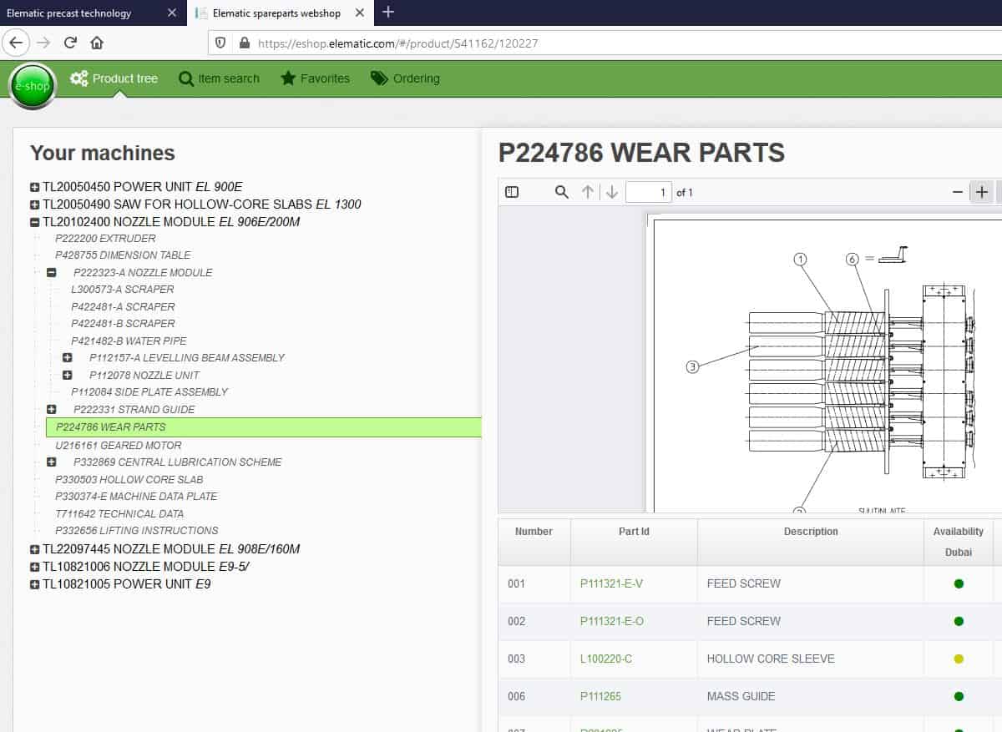Expand the P112078 NOZZLE UNIT node
This screenshot has height=732, width=1002.
68,375
